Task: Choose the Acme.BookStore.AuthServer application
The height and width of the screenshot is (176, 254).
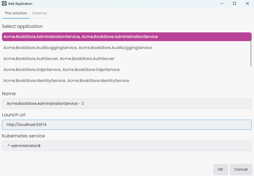Action: coord(59,59)
